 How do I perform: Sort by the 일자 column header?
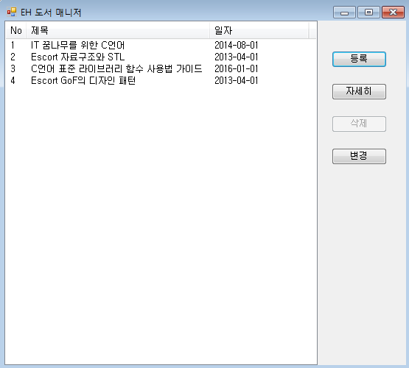(259, 31)
